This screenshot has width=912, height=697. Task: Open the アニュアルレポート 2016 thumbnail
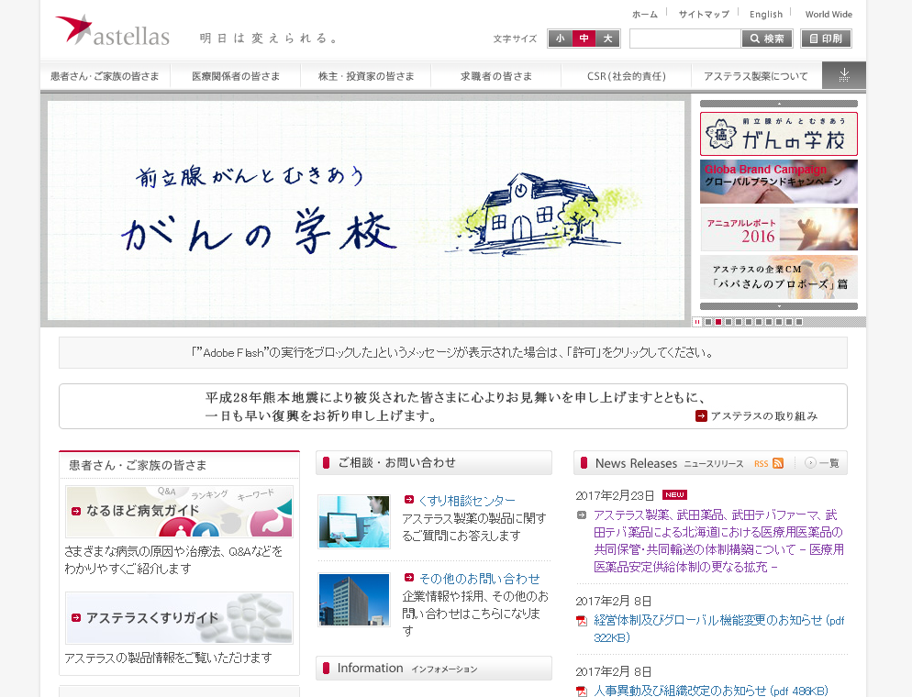tap(779, 229)
